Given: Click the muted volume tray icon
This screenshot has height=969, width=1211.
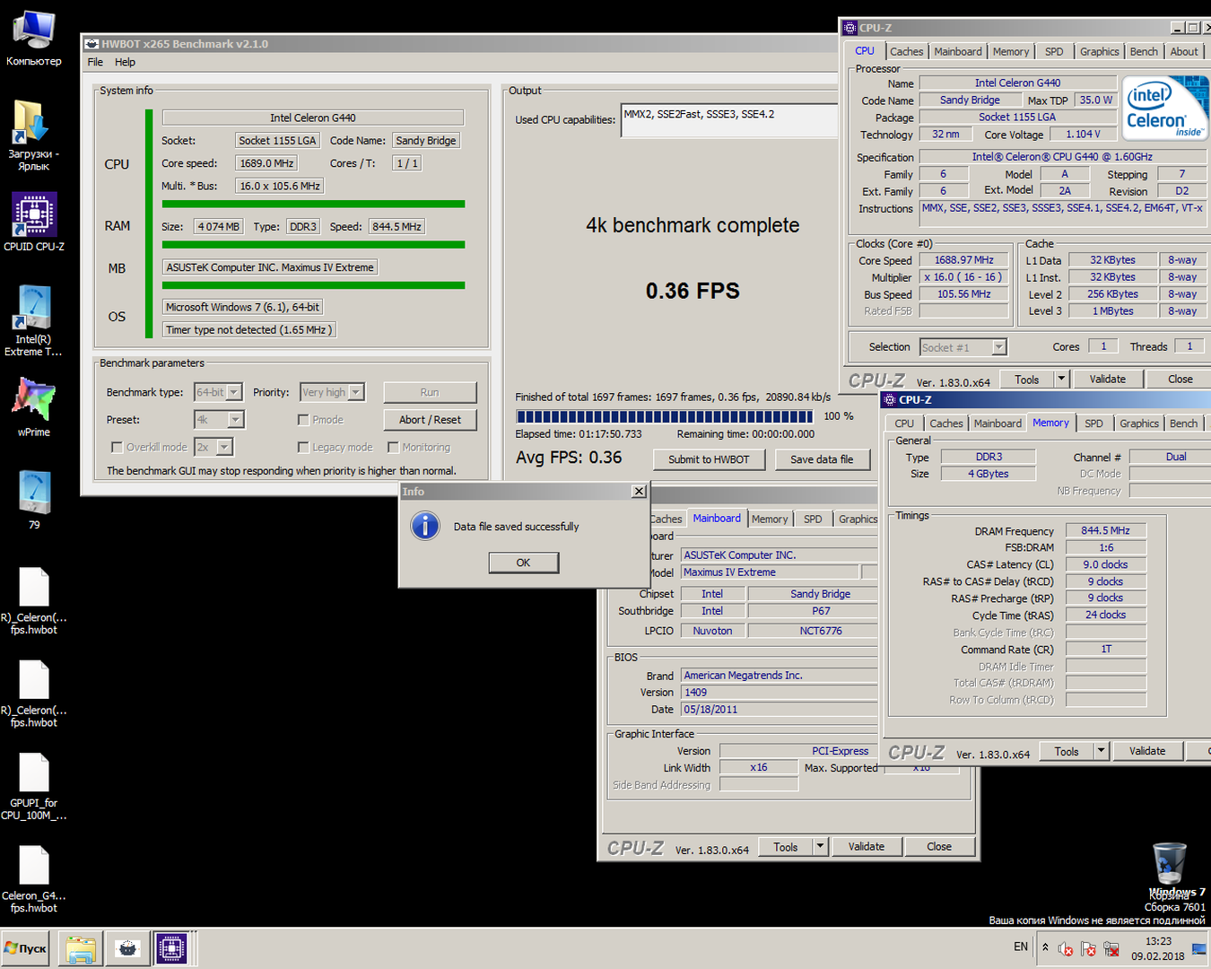Looking at the screenshot, I should coord(1066,948).
